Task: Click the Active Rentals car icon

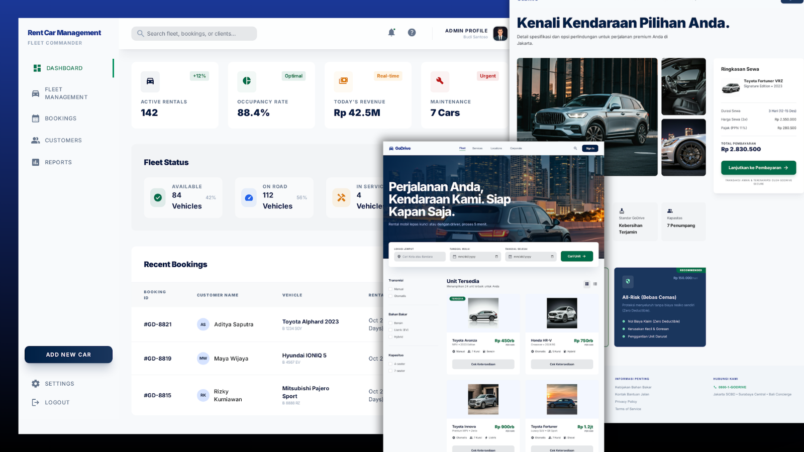Action: [x=150, y=81]
